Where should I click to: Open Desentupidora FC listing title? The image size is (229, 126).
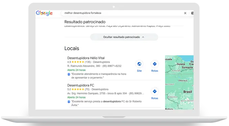tap(81, 85)
